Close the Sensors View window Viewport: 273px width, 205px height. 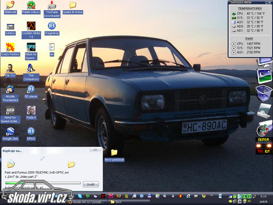[x=270, y=2]
